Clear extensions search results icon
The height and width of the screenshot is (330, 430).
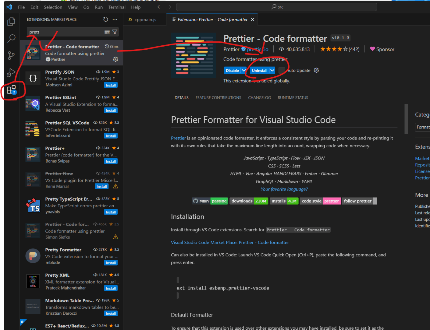point(107,32)
